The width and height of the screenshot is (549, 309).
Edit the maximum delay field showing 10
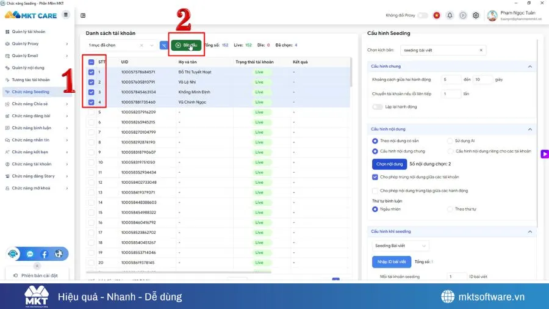tap(483, 79)
